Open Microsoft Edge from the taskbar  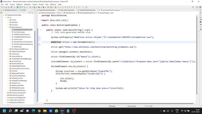tap(33, 111)
